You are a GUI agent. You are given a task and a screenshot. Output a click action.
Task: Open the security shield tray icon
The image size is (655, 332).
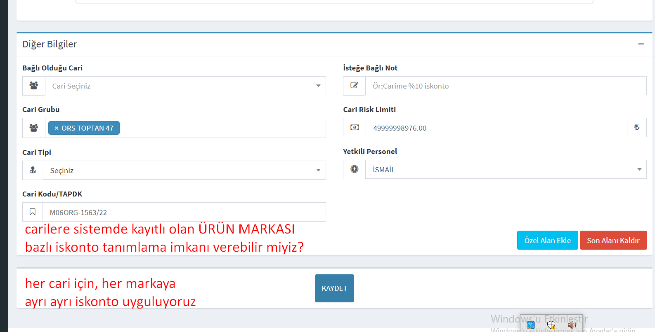pos(551,325)
